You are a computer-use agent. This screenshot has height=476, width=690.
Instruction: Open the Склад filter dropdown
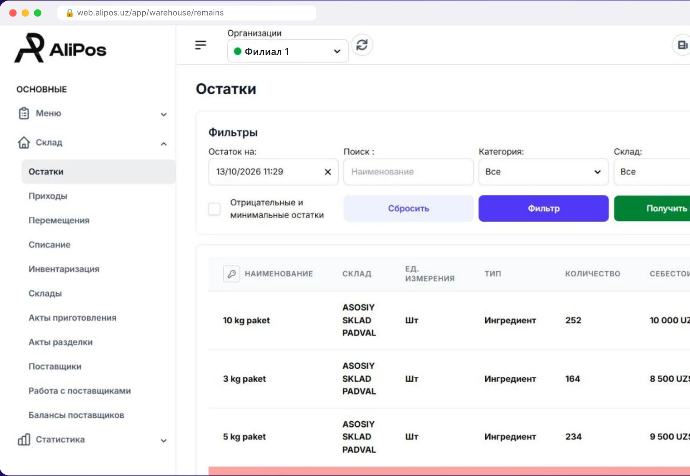(x=652, y=172)
